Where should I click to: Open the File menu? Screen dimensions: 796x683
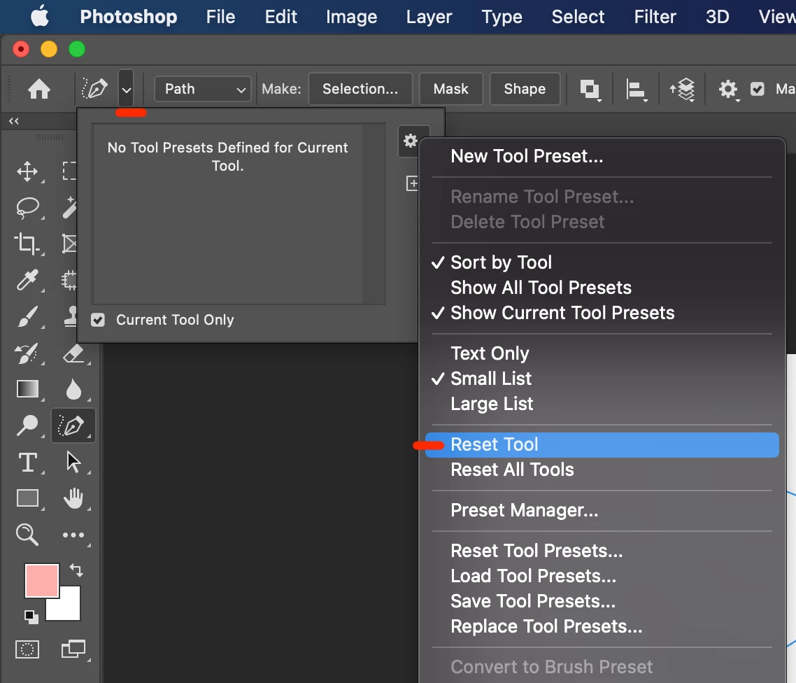coord(220,17)
